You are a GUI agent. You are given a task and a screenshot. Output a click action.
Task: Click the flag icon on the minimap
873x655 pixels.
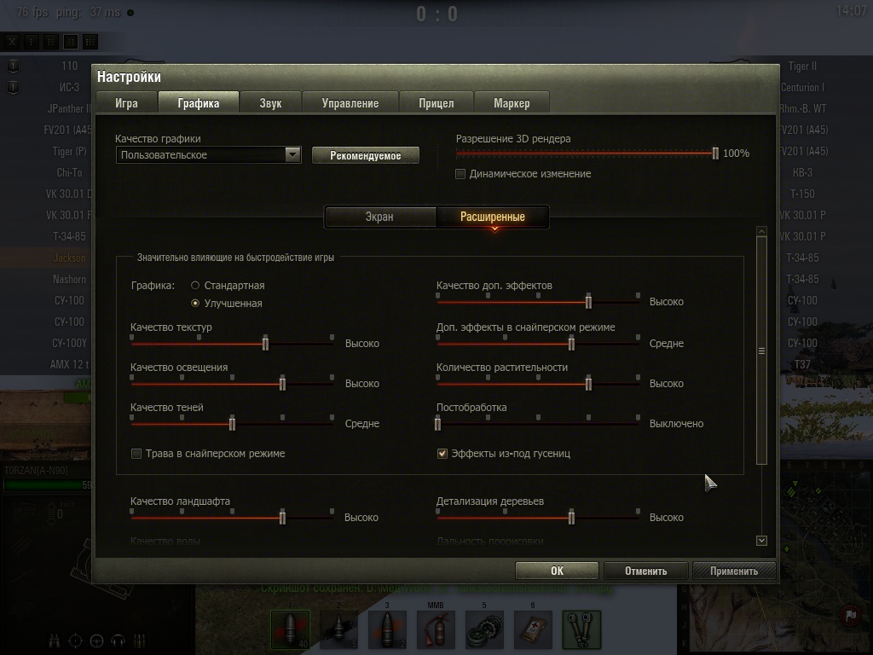tap(851, 616)
